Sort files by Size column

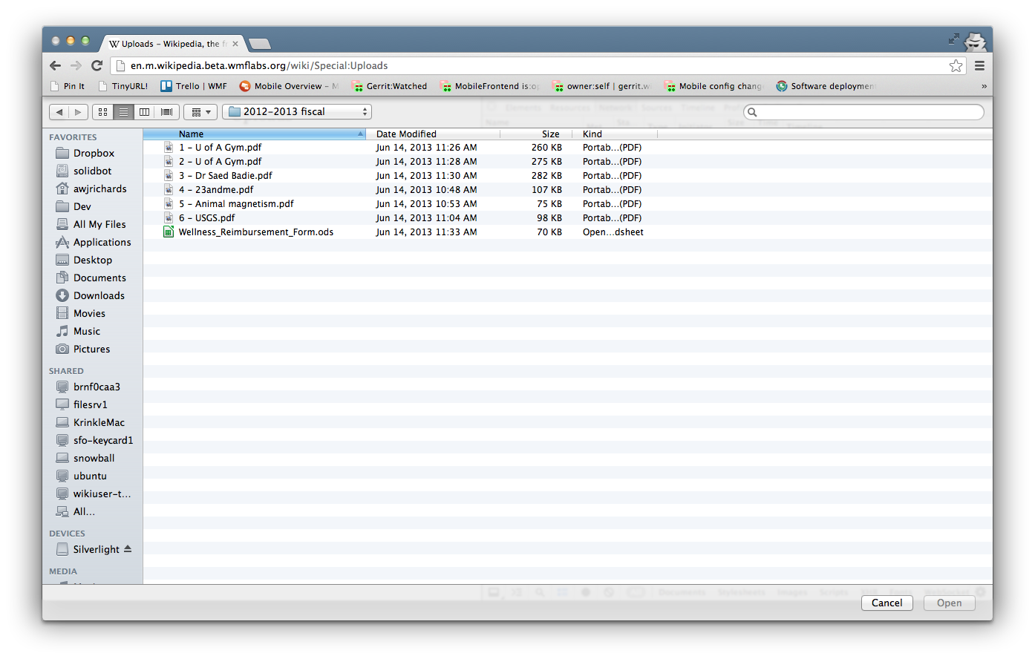coord(536,134)
